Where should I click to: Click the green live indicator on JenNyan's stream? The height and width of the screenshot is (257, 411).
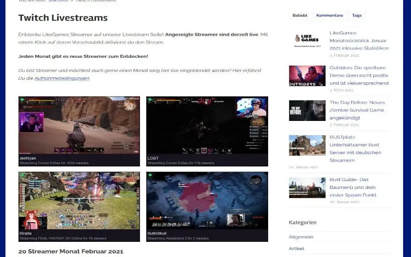(23, 100)
